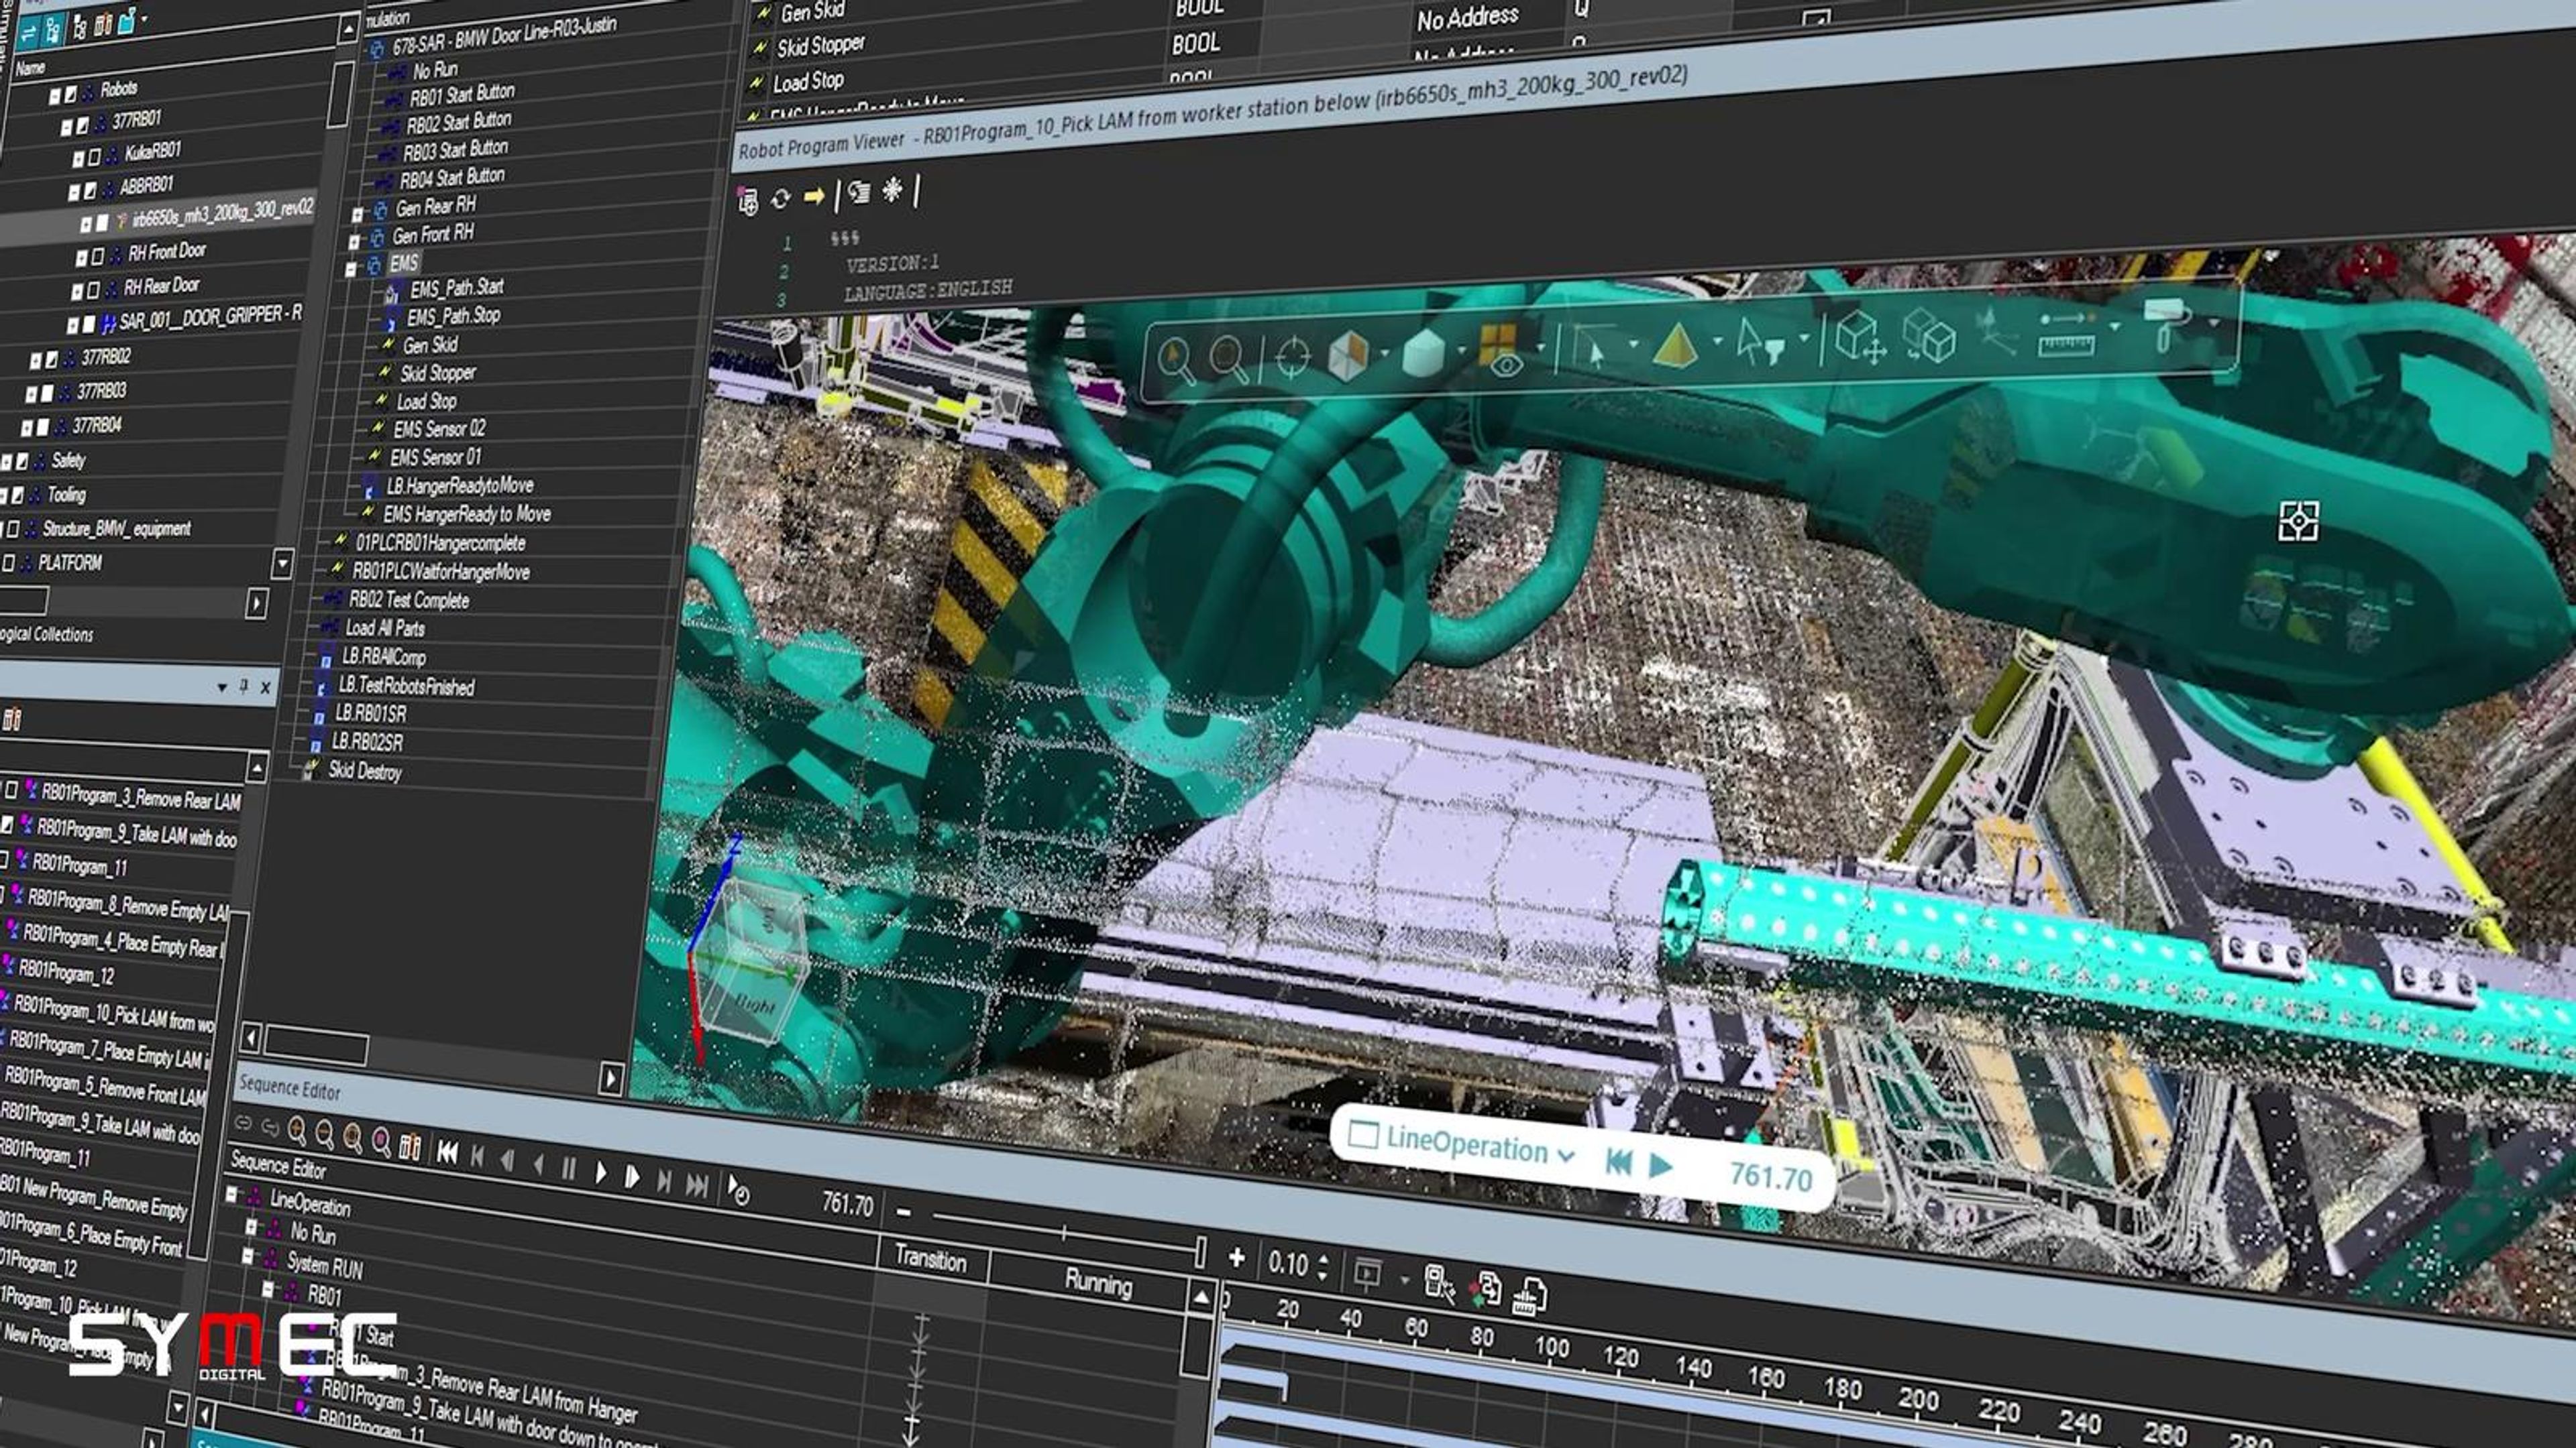Click yellow arrow icon in Robot Program Viewer
The height and width of the screenshot is (1448, 2576).
[x=814, y=196]
